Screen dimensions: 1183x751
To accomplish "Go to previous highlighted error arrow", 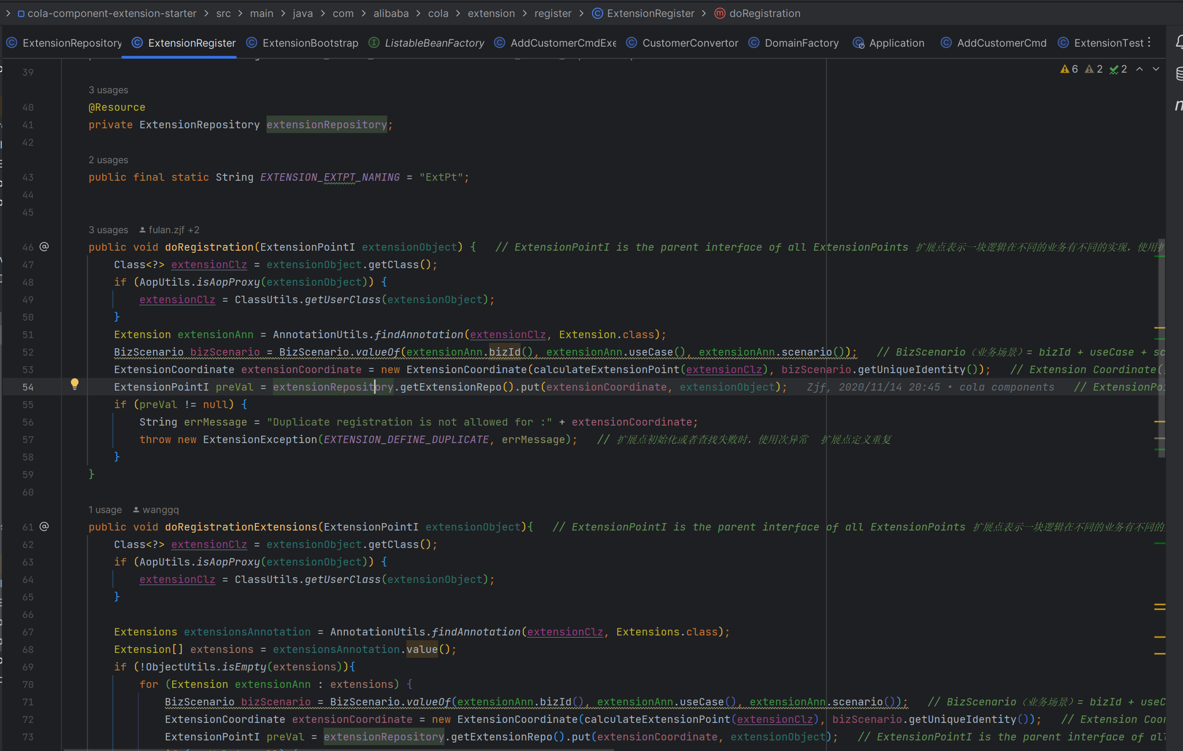I will (x=1140, y=69).
